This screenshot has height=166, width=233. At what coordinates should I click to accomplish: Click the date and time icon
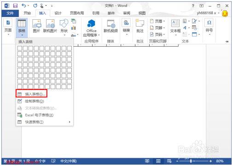[x=194, y=28]
